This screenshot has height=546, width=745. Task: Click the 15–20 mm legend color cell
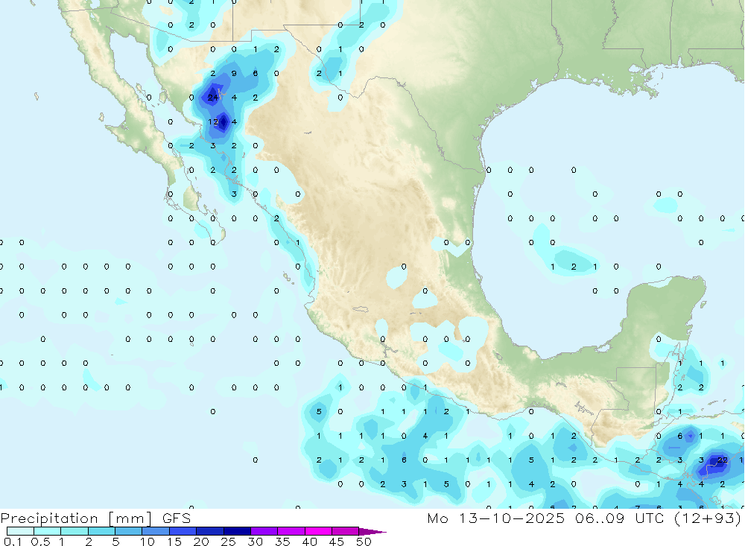[x=183, y=531]
